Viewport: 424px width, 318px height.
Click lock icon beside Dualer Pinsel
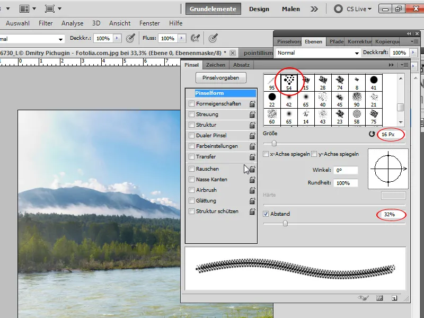[x=252, y=136]
